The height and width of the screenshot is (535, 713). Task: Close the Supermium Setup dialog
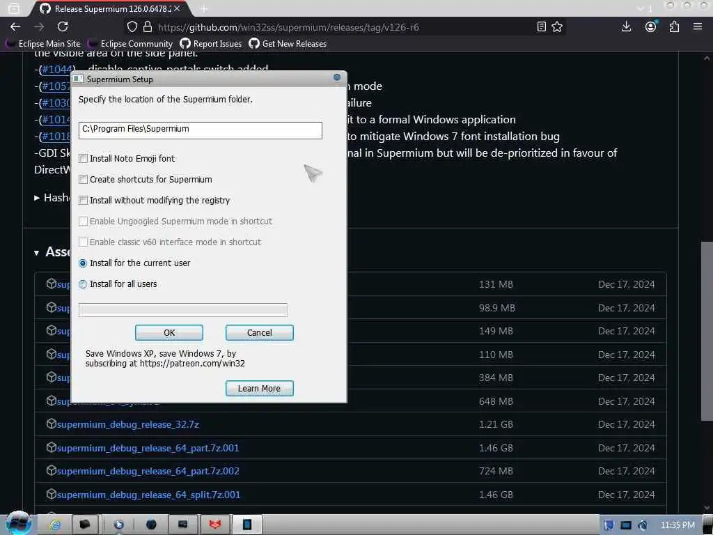337,77
